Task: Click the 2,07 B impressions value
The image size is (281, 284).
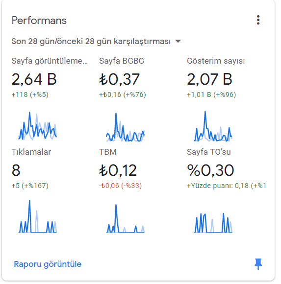Action: tap(209, 79)
